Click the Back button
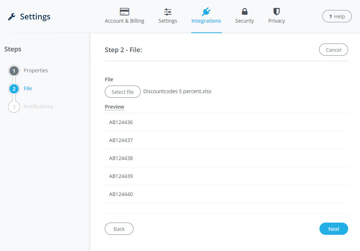The height and width of the screenshot is (251, 360). [119, 229]
